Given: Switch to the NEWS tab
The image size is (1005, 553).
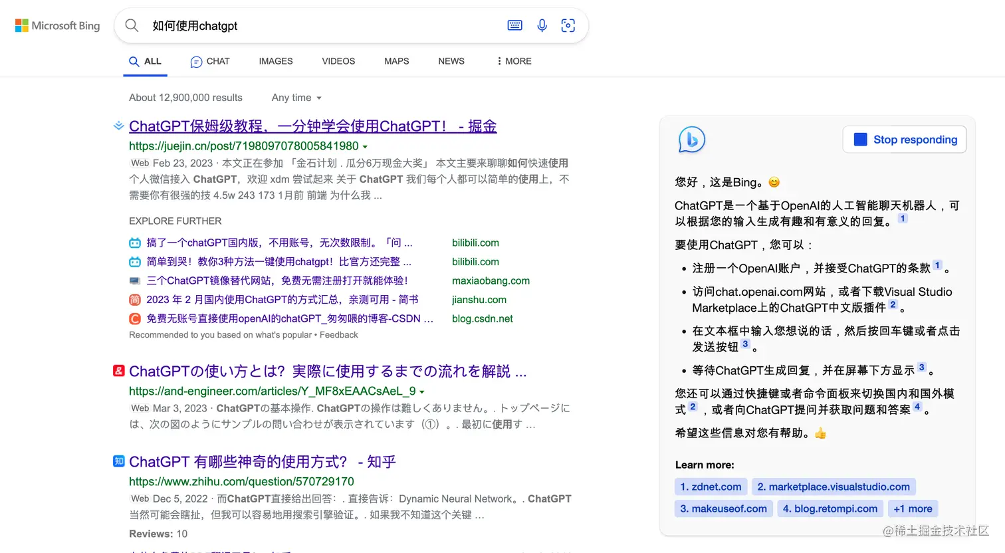Looking at the screenshot, I should coord(451,61).
